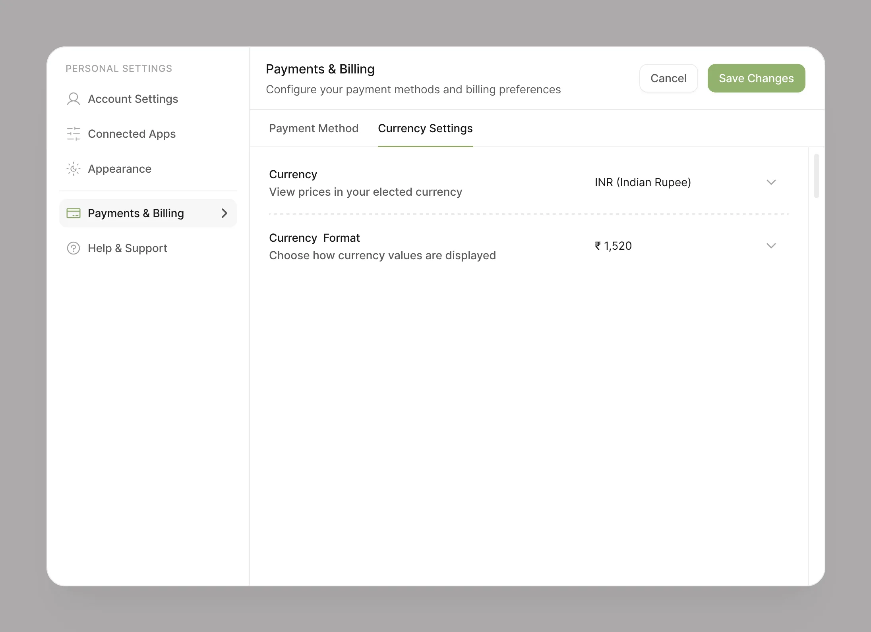The height and width of the screenshot is (632, 871).
Task: Click the Currency dropdown chevron arrow
Action: click(x=771, y=182)
